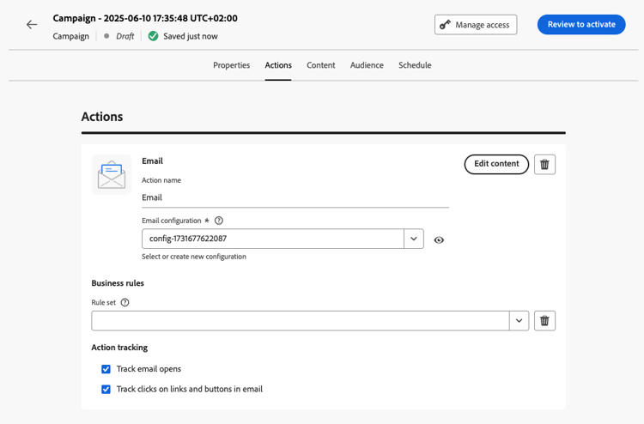Switch to the Properties tab
The image size is (644, 424).
(231, 65)
